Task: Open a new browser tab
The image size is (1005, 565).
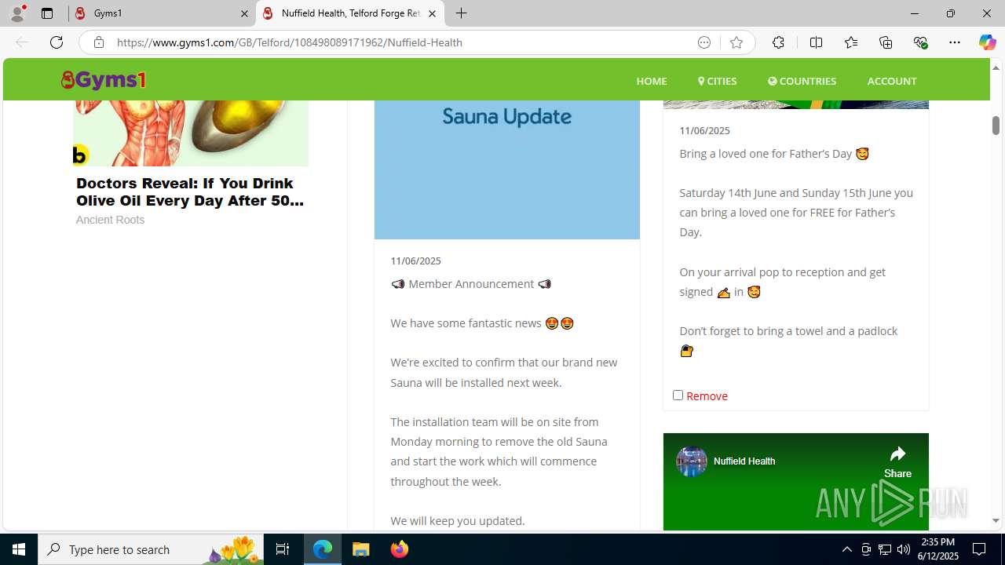Action: (x=462, y=13)
